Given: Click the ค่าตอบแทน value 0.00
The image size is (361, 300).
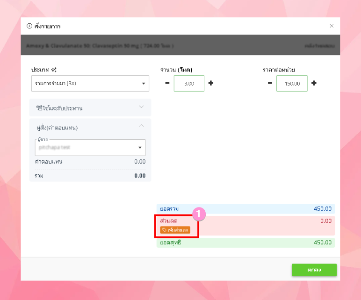Looking at the screenshot, I should [x=140, y=162].
